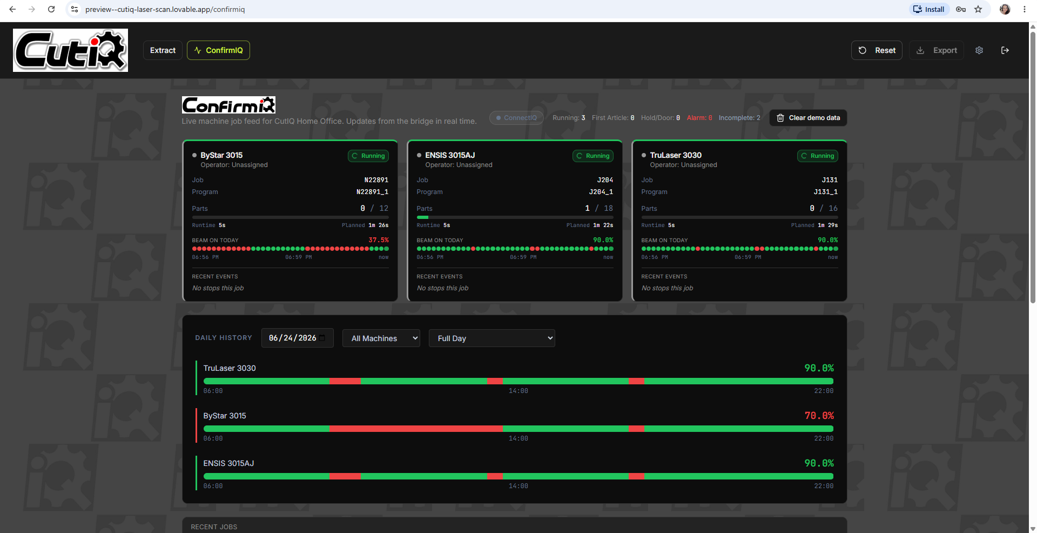Open All Machines dropdown

pyautogui.click(x=381, y=338)
